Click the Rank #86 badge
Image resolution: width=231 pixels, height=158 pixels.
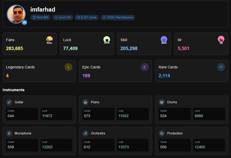point(41,17)
